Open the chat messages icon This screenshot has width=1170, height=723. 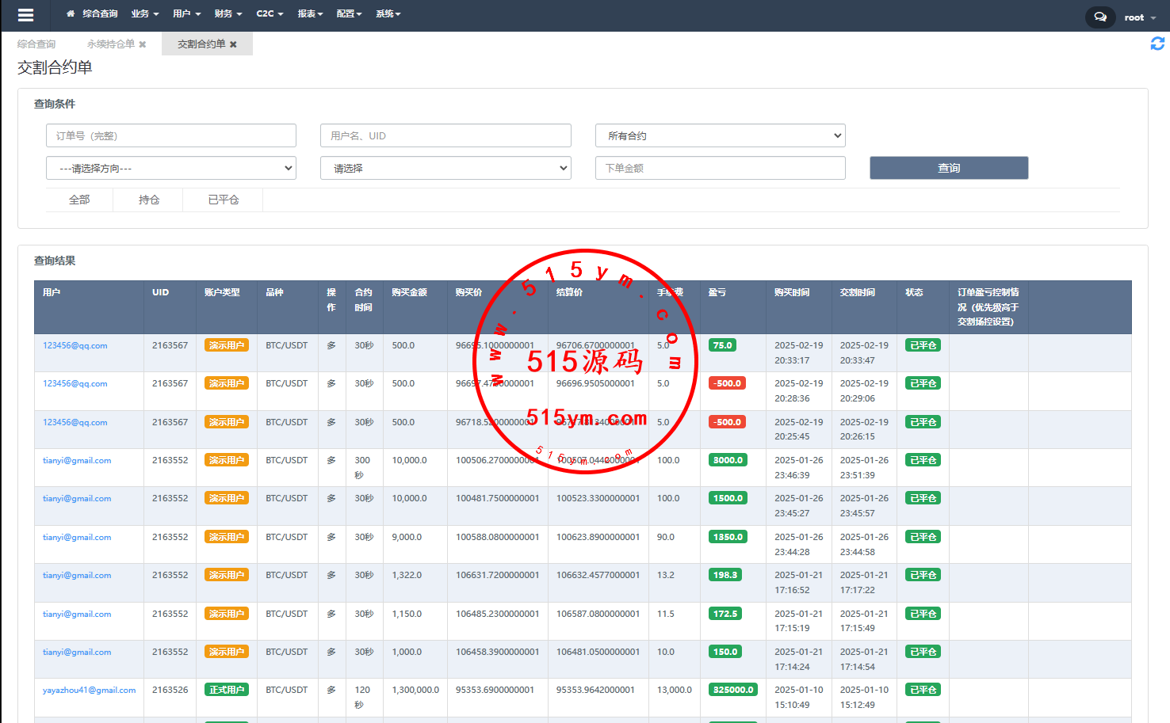point(1099,17)
